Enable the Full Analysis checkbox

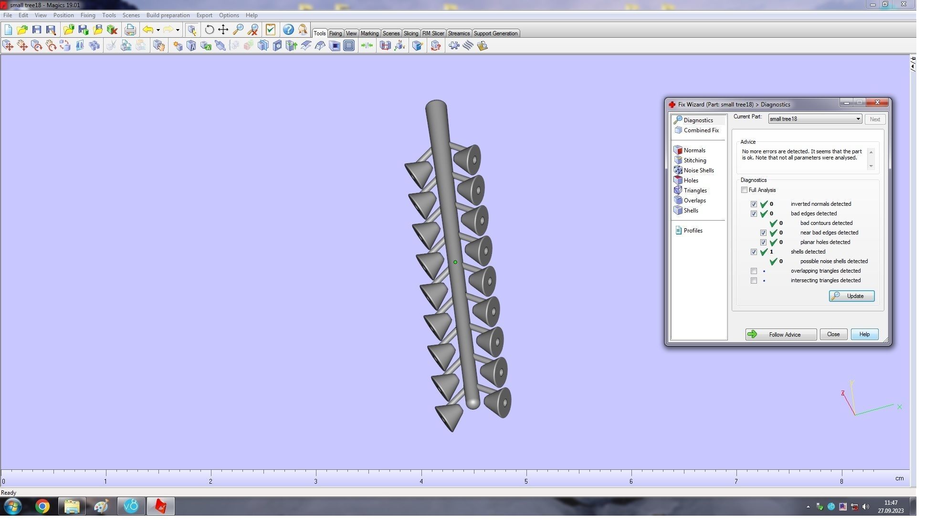pyautogui.click(x=744, y=190)
